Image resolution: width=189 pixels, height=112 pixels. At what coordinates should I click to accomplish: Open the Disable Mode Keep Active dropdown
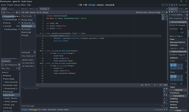tap(182, 55)
